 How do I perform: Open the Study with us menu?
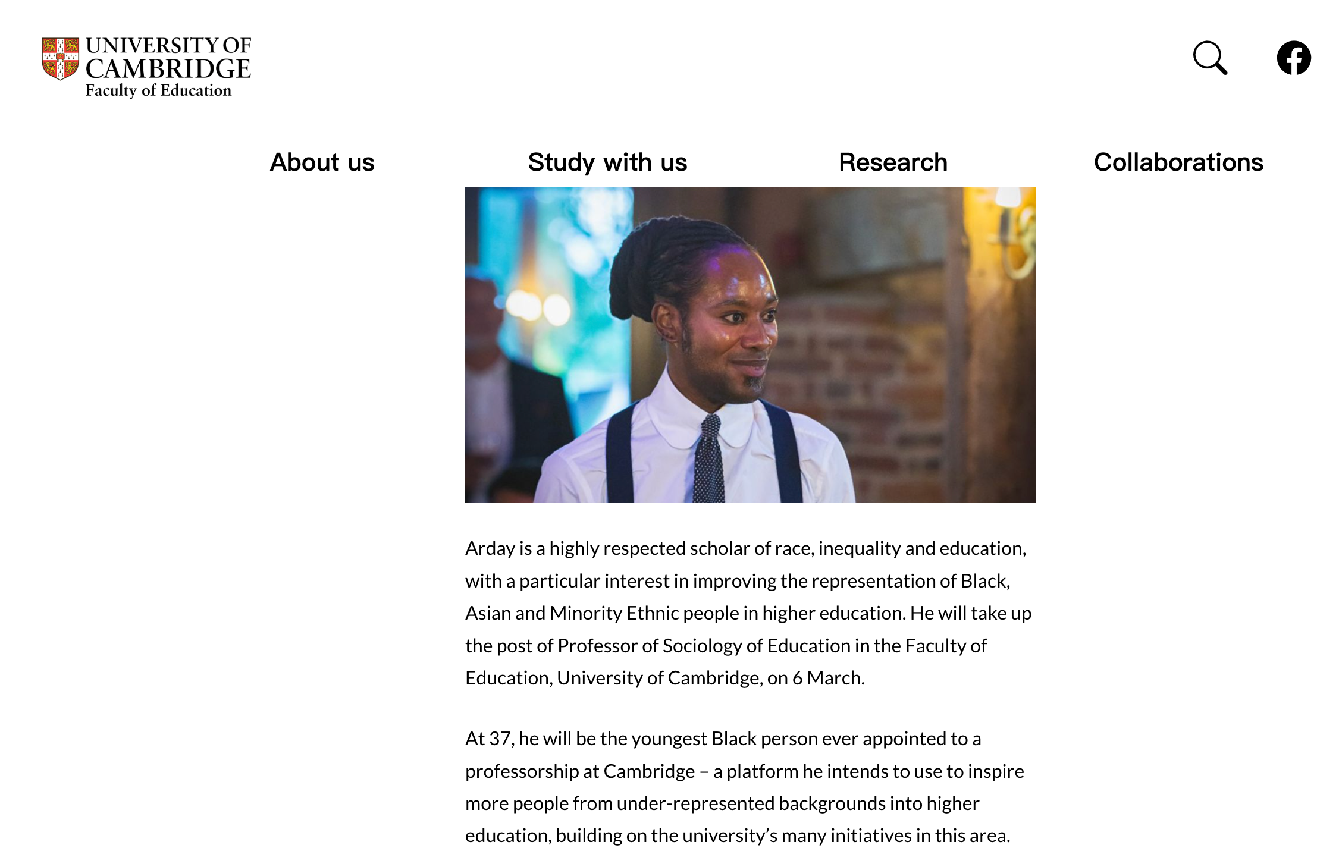(607, 162)
